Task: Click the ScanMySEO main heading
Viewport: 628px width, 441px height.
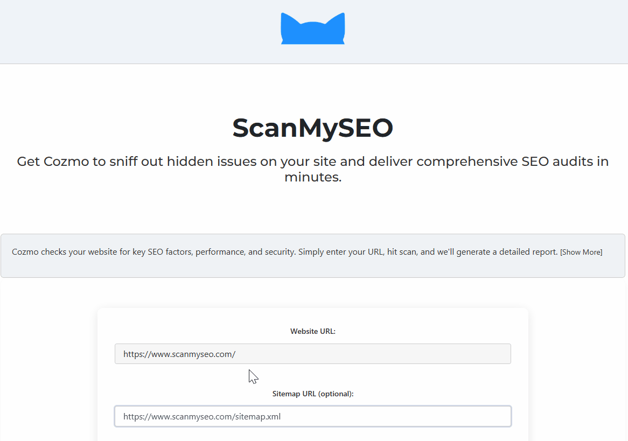Action: click(312, 128)
